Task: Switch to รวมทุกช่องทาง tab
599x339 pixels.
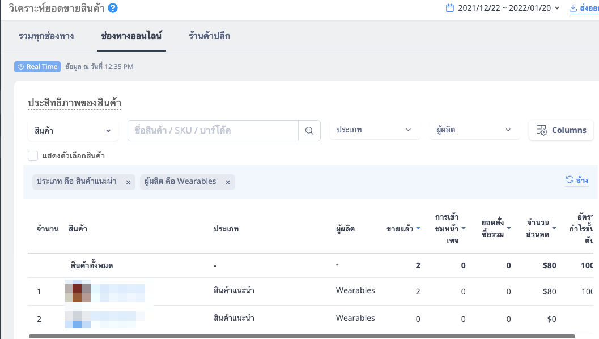Action: (x=46, y=36)
